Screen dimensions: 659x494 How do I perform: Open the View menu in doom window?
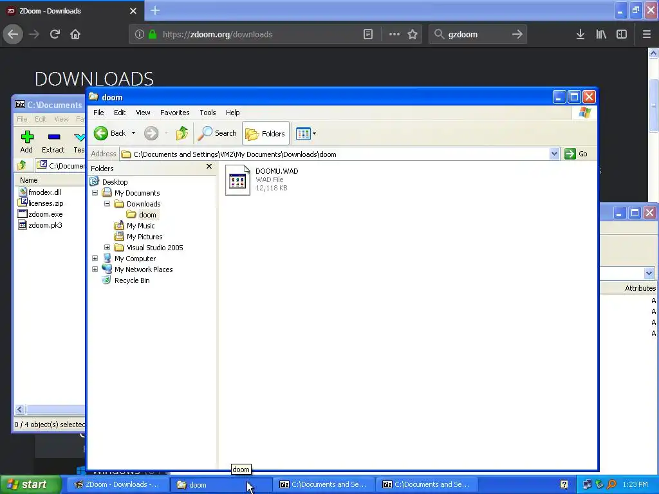coord(143,113)
